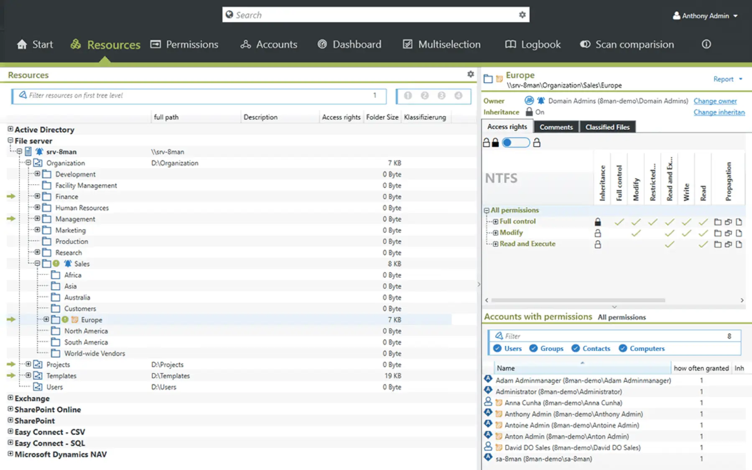
Task: Collapse the File server node
Action: click(x=10, y=140)
